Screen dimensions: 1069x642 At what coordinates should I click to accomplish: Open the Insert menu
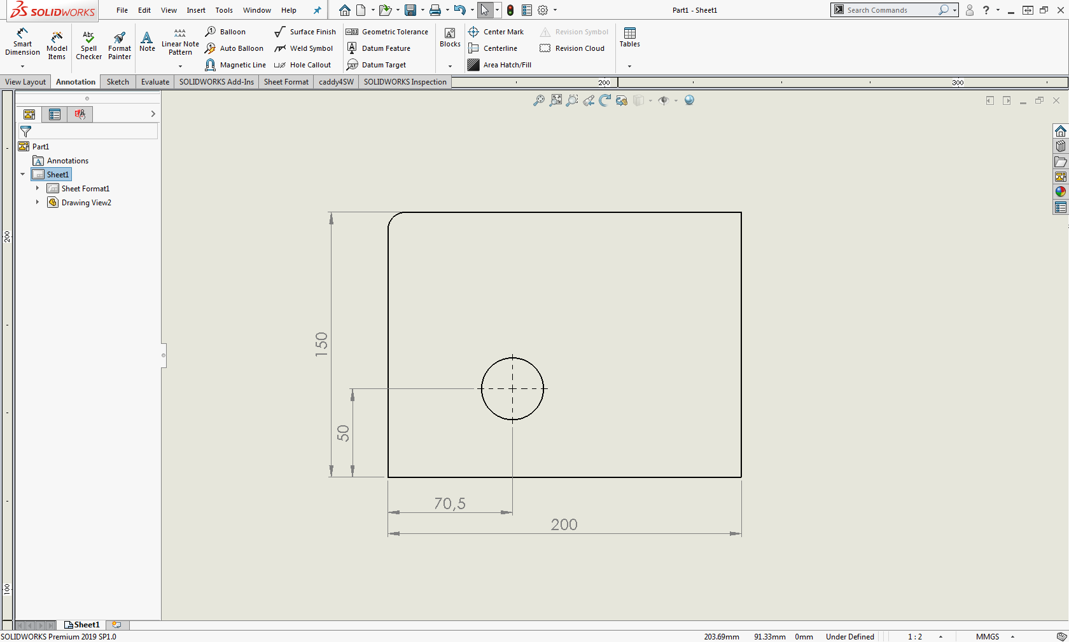196,10
